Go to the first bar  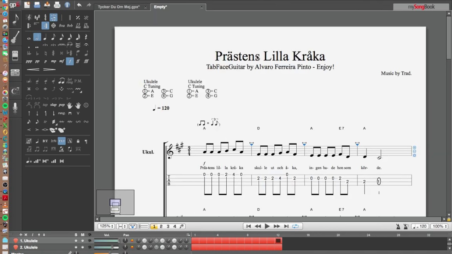248,226
